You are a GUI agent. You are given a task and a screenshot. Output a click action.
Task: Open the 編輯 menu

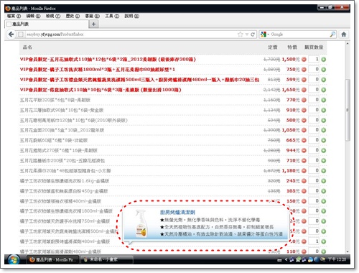tap(33, 16)
